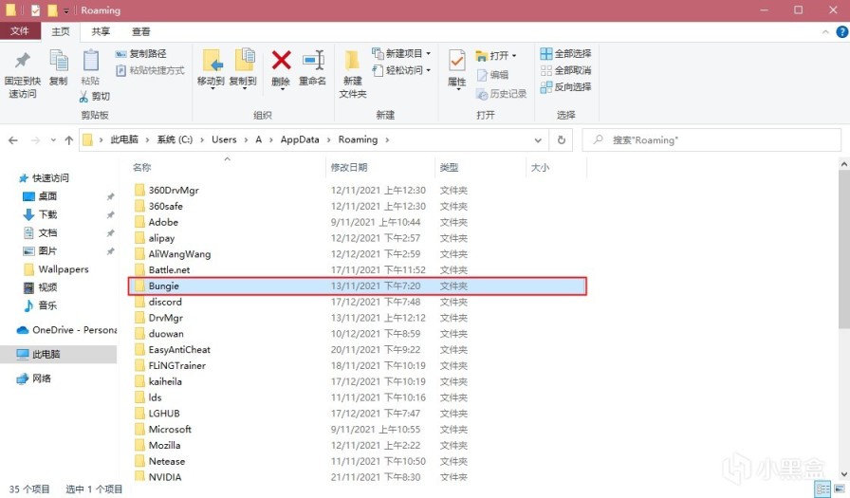Open Documents (文档) in sidebar

(x=40, y=233)
